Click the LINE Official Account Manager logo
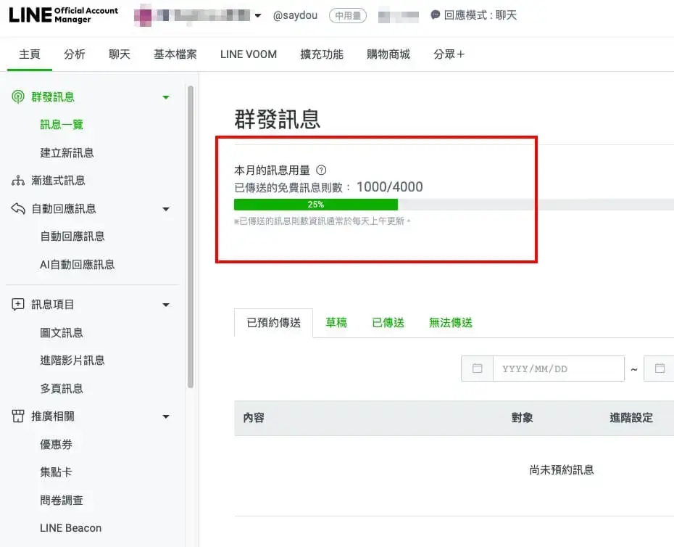 click(x=64, y=15)
